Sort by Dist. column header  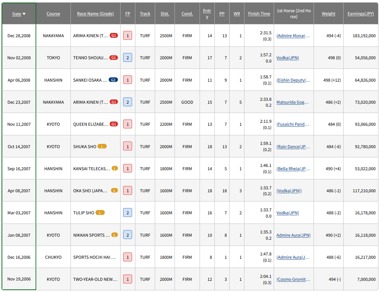165,14
